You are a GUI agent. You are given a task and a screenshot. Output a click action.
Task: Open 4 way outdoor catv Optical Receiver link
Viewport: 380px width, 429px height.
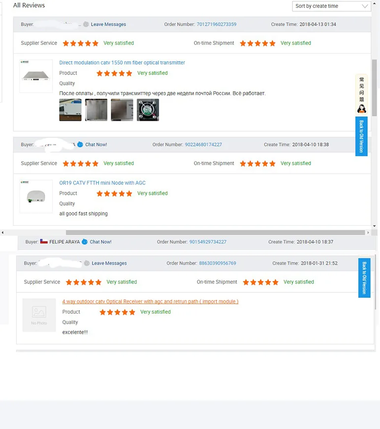(150, 301)
